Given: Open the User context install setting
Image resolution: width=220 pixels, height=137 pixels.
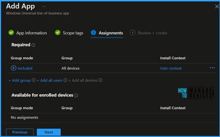Looking at the screenshot, I should 171,68.
